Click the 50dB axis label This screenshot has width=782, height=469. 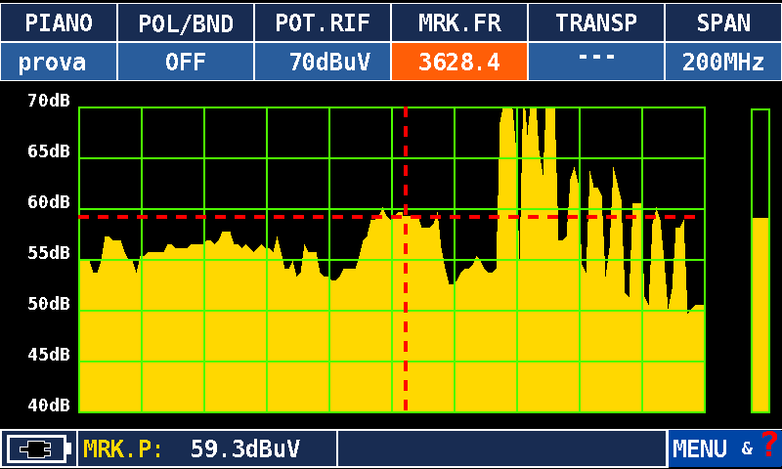click(48, 304)
